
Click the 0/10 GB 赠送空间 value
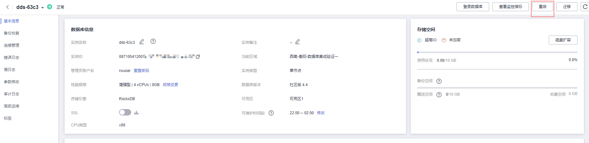click(x=453, y=94)
